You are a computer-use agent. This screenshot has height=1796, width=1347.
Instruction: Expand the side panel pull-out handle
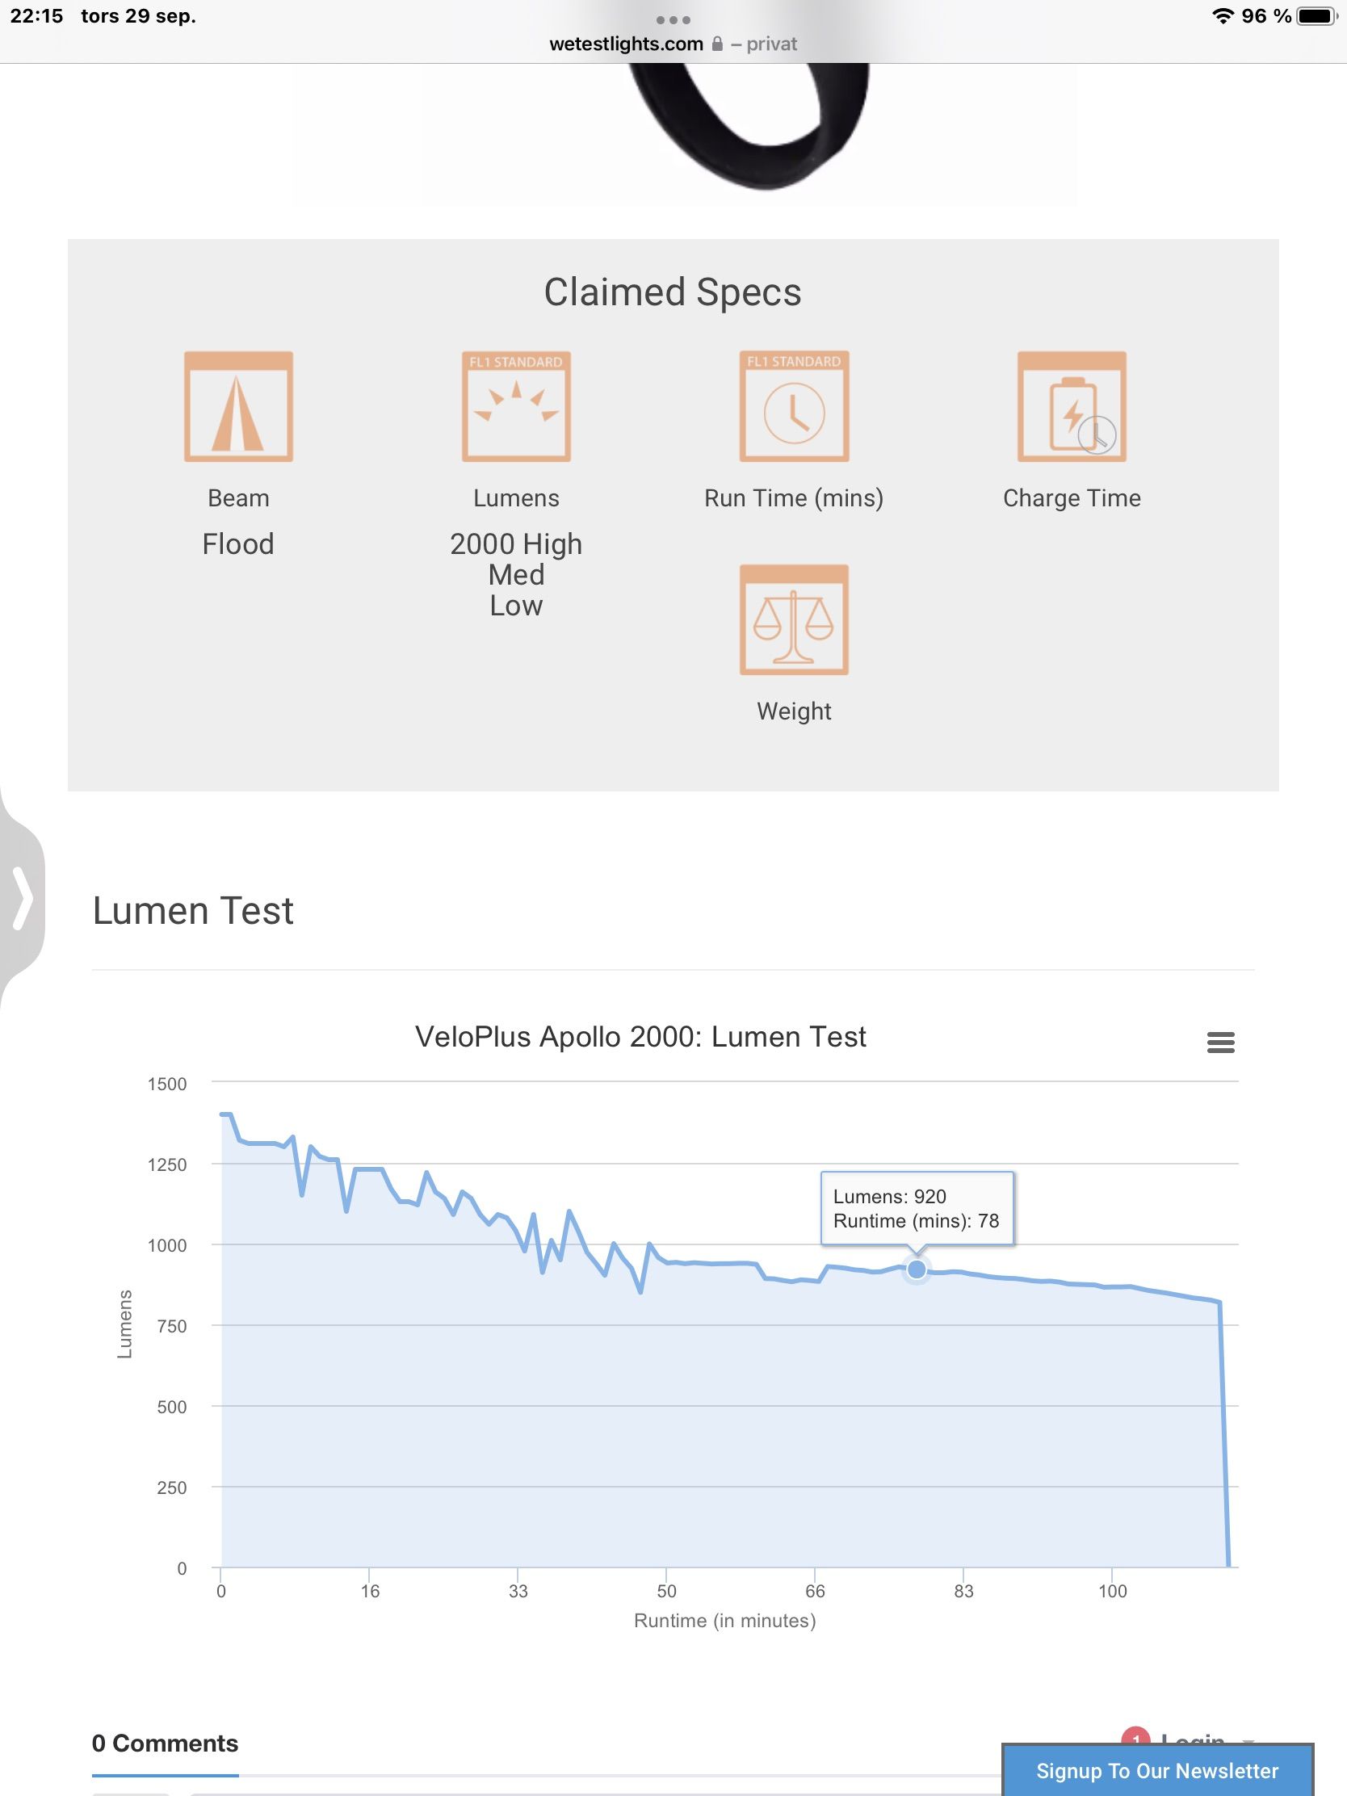click(x=22, y=898)
